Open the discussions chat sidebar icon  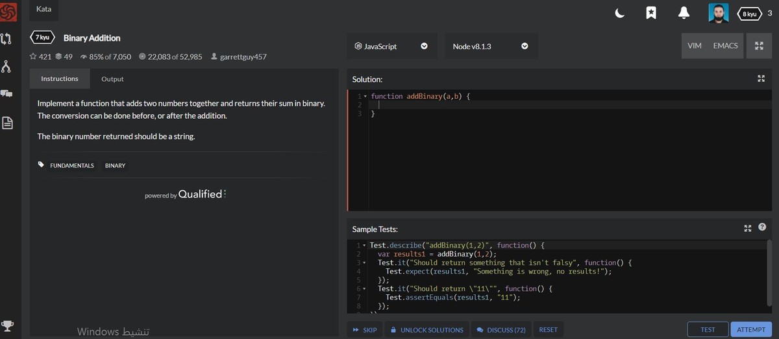click(x=7, y=94)
